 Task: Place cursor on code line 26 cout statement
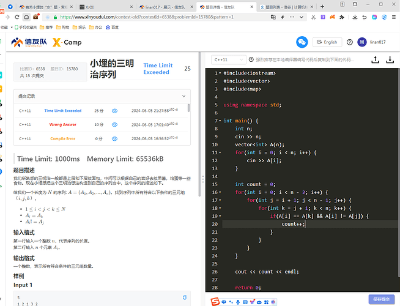click(x=267, y=272)
